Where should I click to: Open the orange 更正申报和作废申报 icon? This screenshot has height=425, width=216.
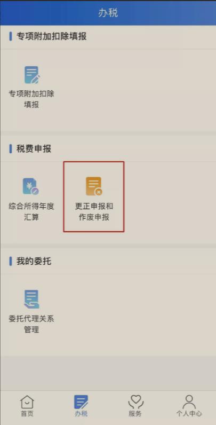point(94,186)
